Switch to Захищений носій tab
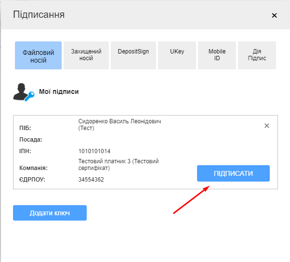 coord(86,55)
